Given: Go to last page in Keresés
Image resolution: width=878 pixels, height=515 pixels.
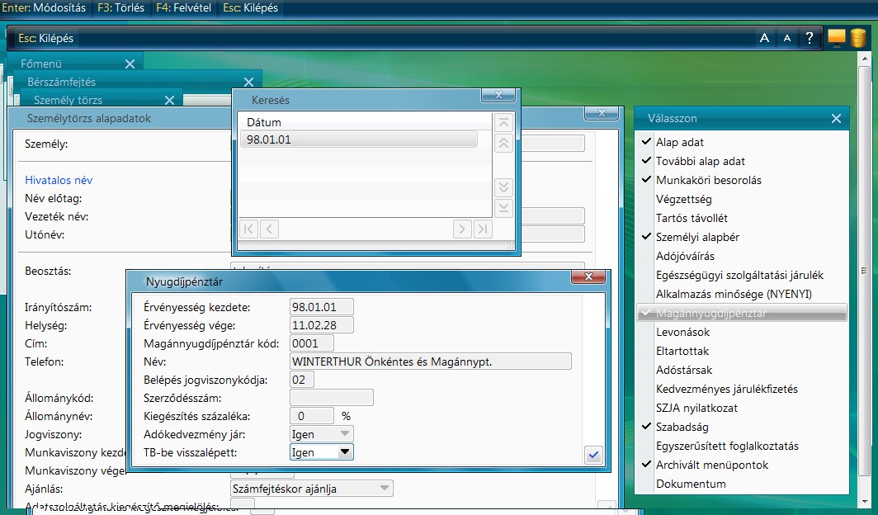Looking at the screenshot, I should [483, 229].
